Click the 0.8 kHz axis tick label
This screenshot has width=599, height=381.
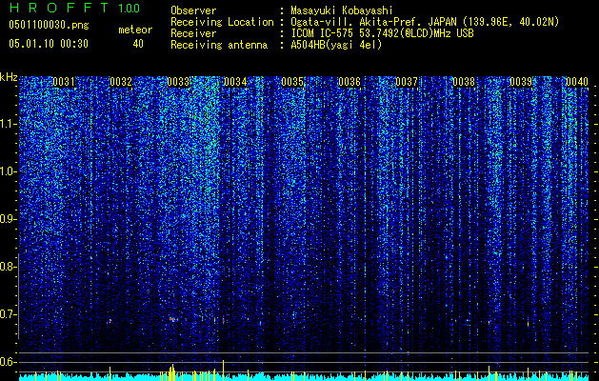tap(9, 267)
